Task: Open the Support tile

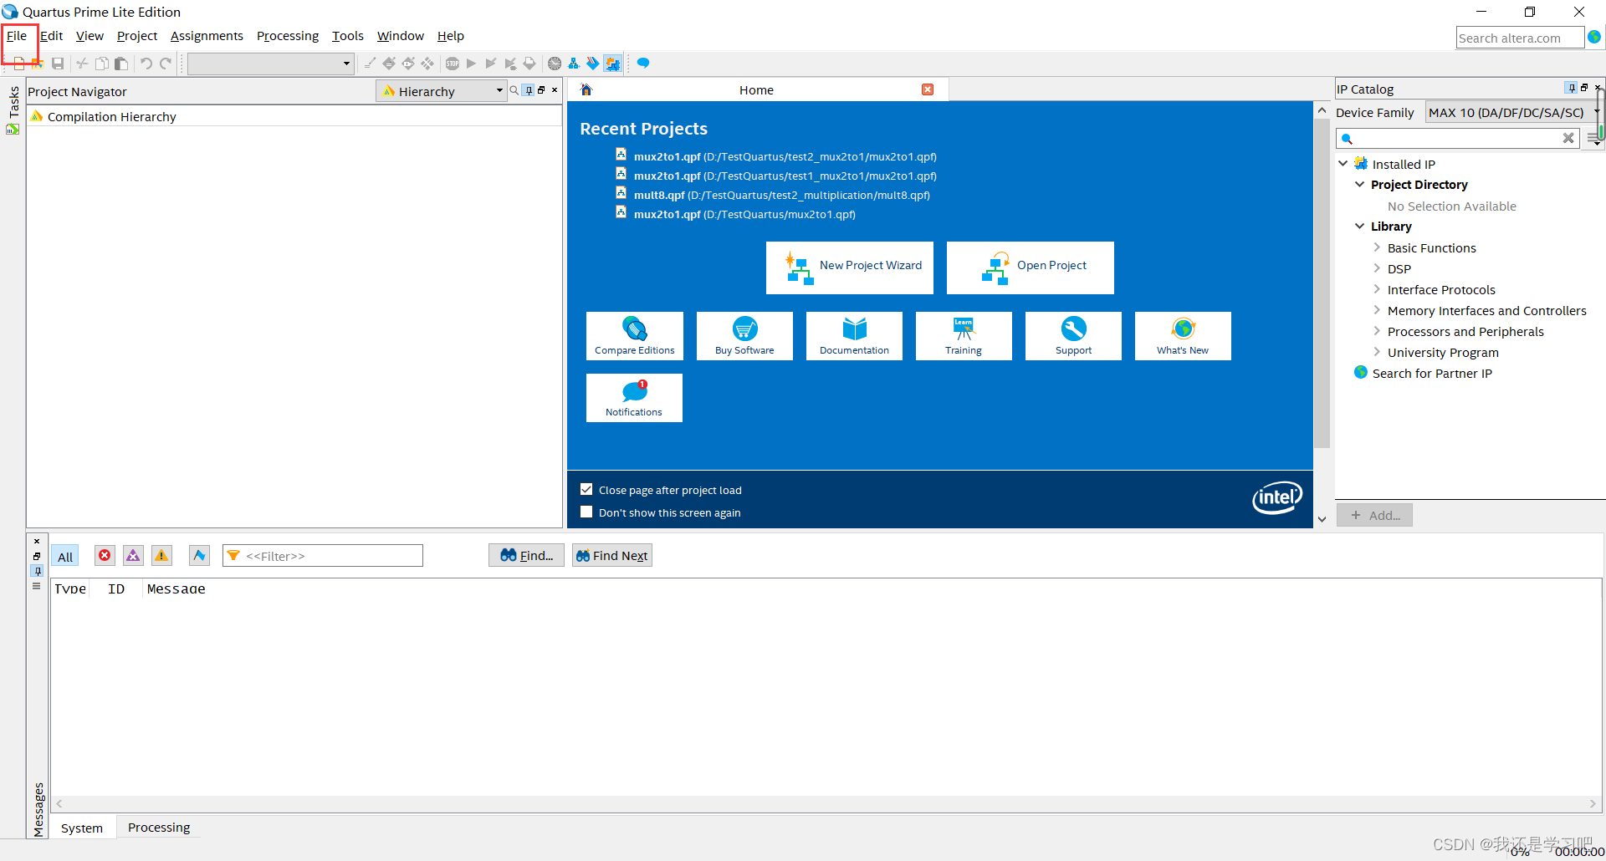Action: (1073, 336)
